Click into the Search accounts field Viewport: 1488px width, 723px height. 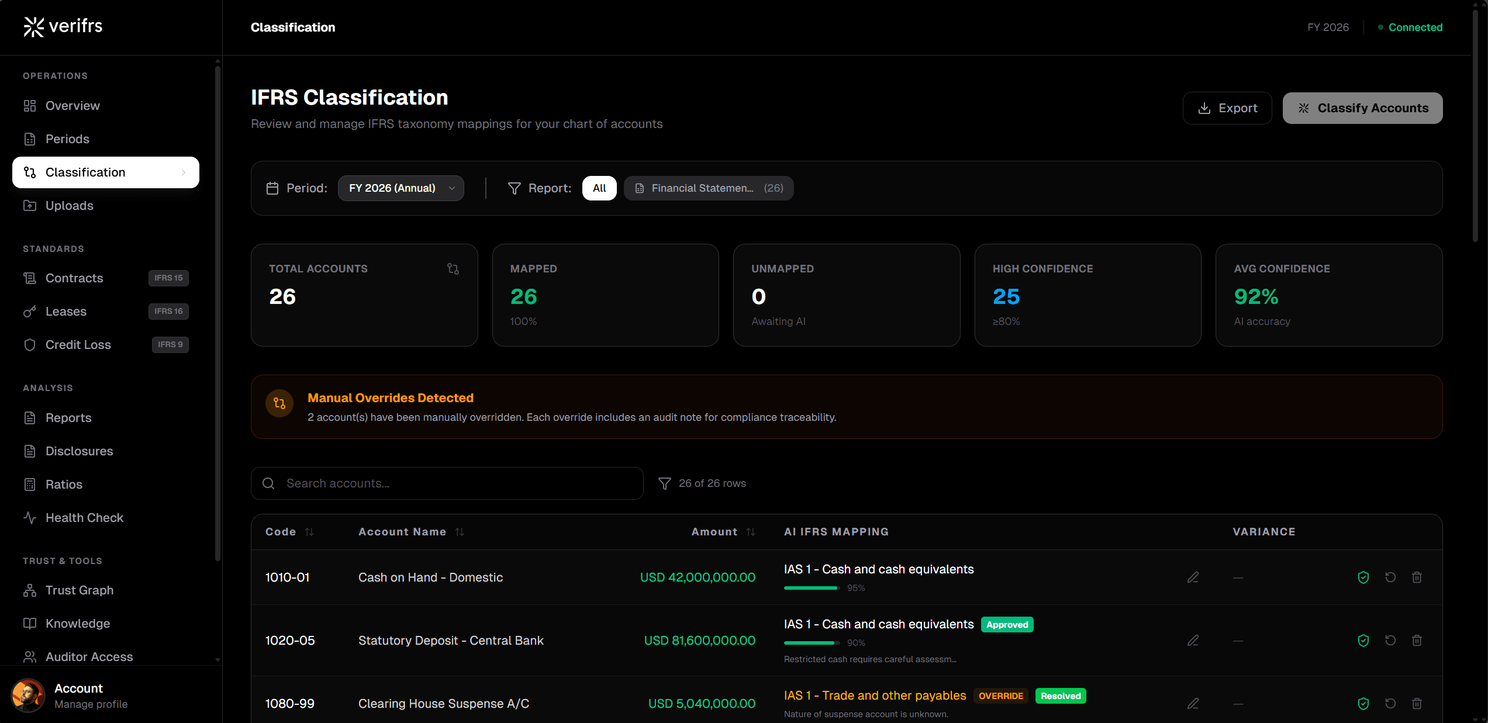(456, 483)
